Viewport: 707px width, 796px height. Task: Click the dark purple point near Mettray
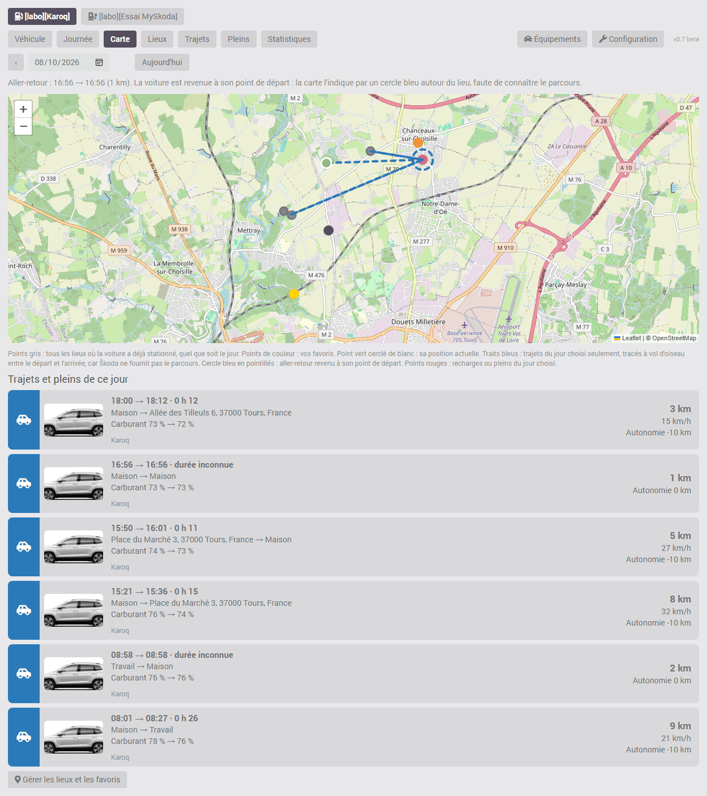pos(329,230)
